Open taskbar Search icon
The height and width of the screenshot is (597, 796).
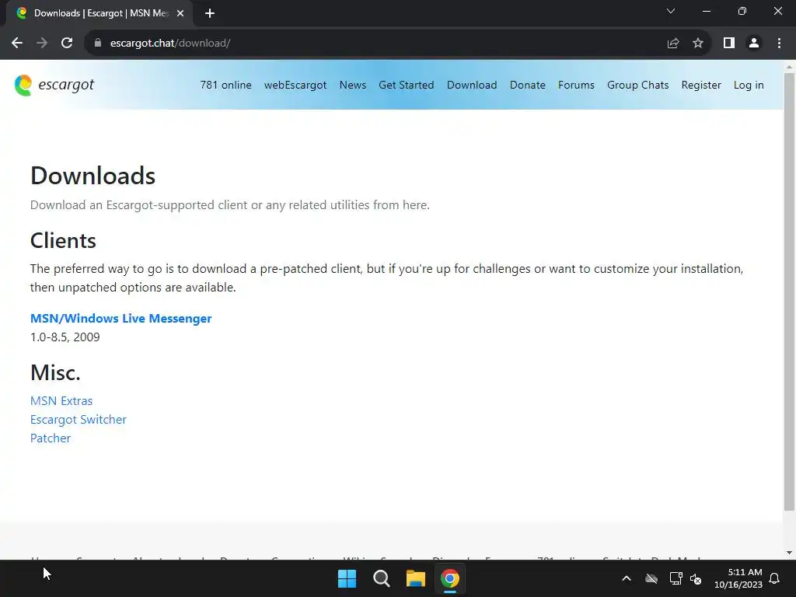[x=381, y=578]
